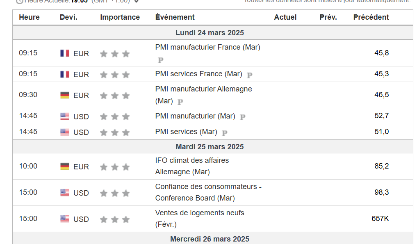Image resolution: width=417 pixels, height=244 pixels.
Task: Open the GMT time zone dropdown arrow
Action: click(137, 1)
